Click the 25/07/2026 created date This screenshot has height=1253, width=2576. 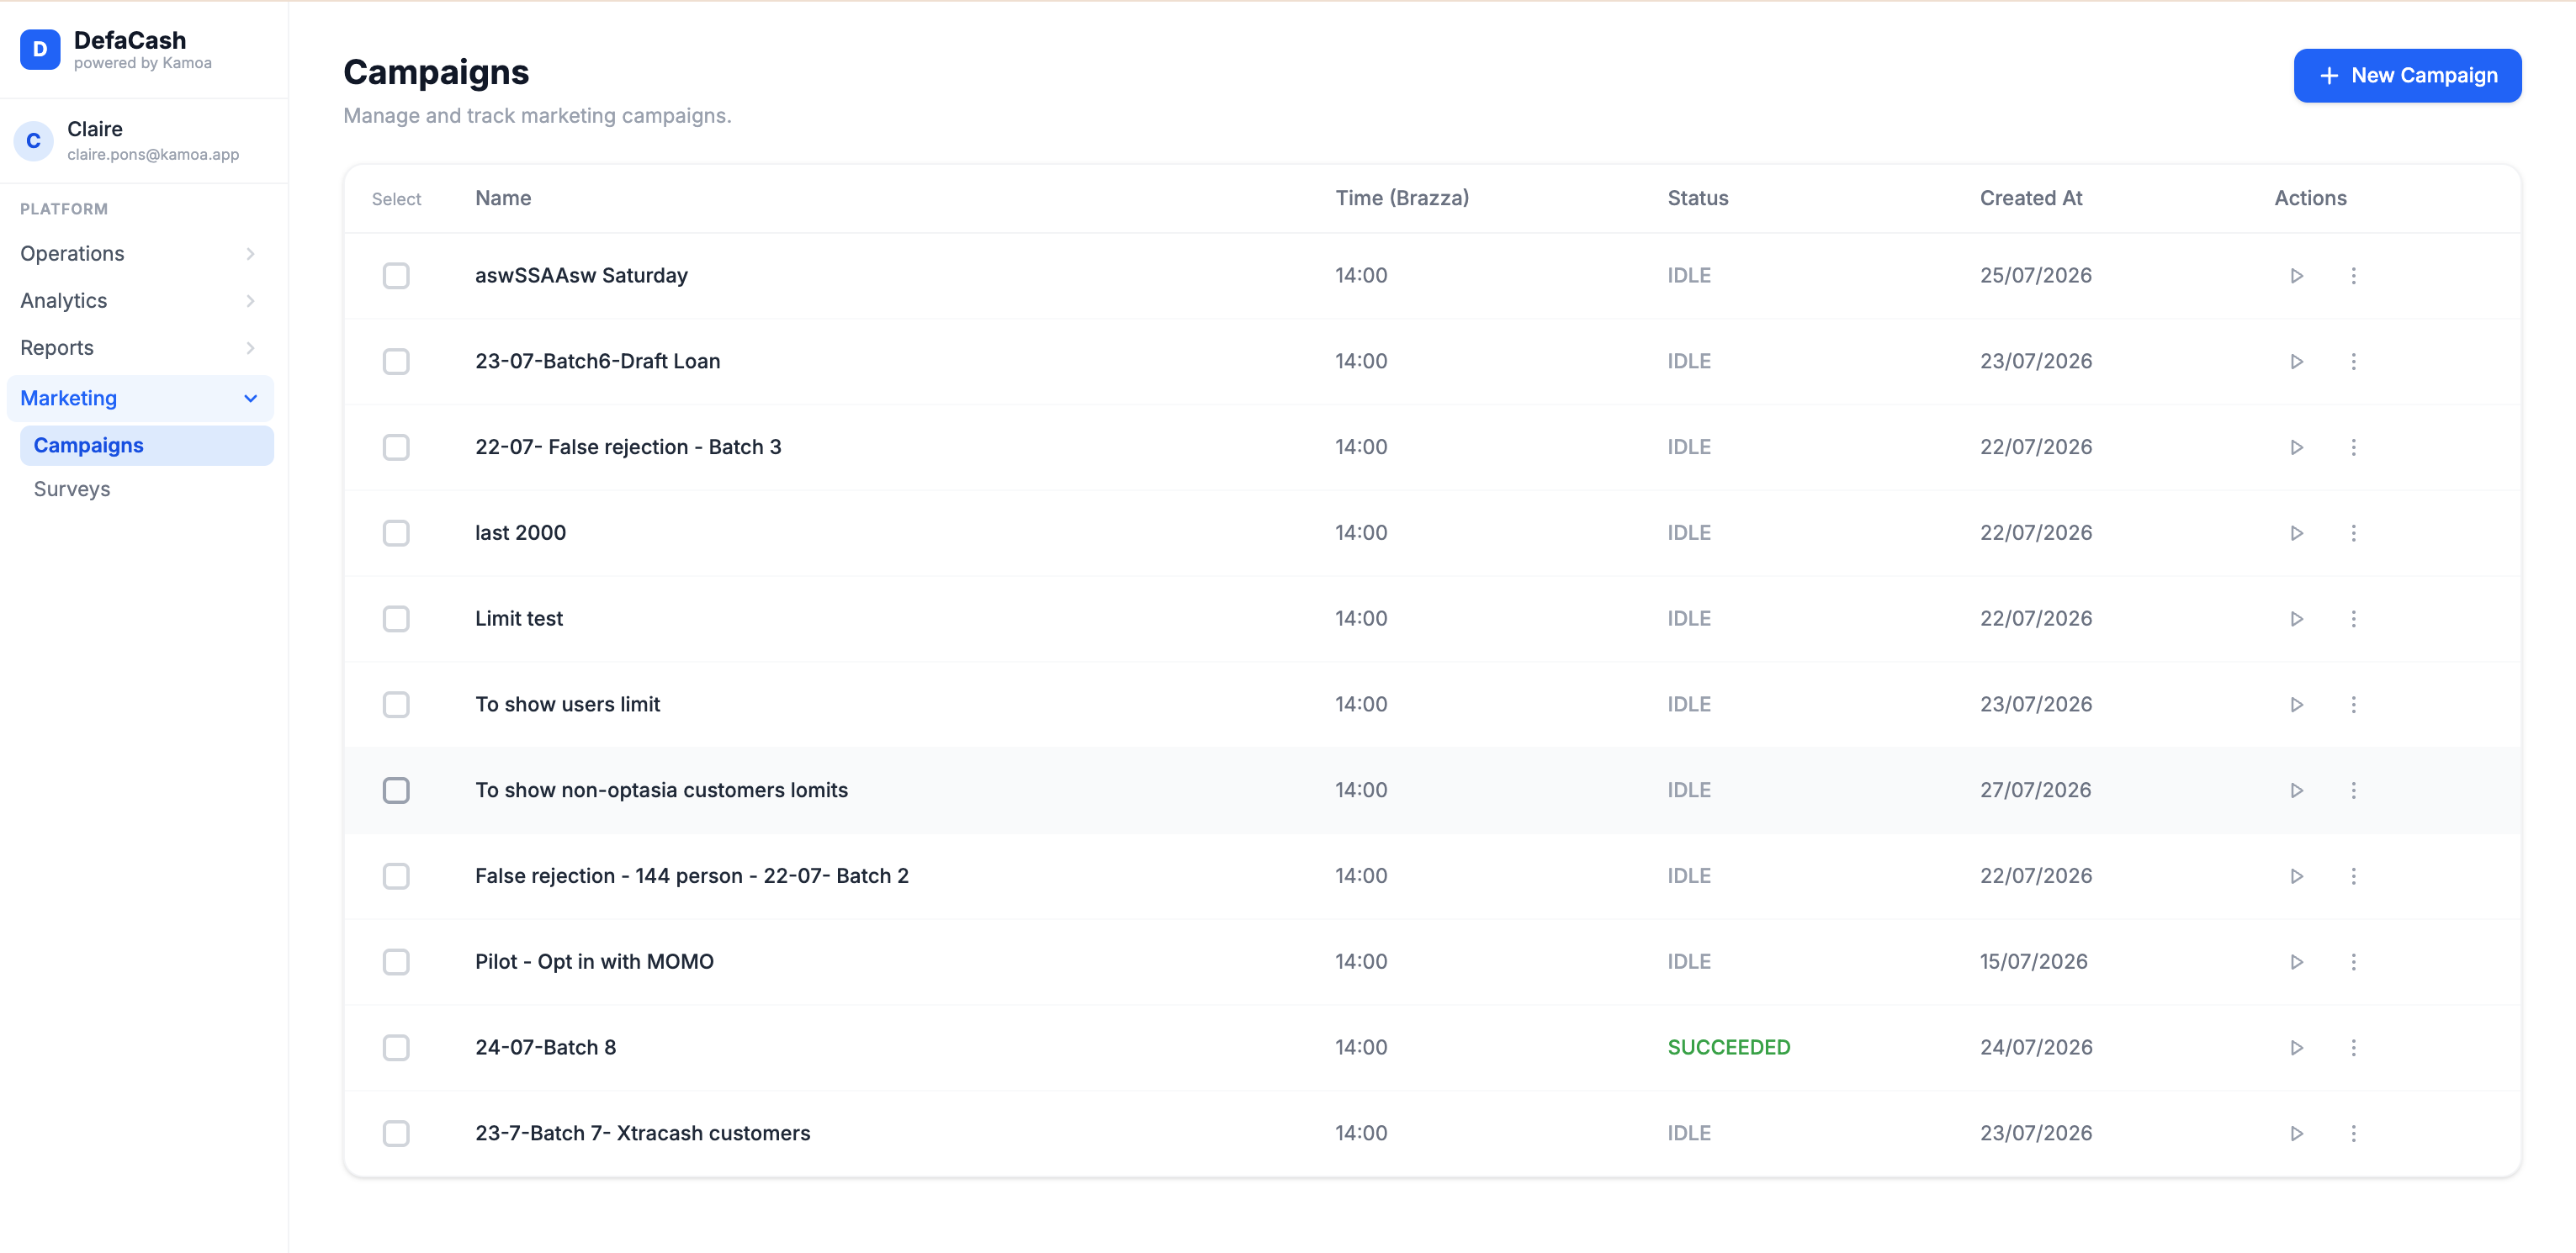[2035, 276]
